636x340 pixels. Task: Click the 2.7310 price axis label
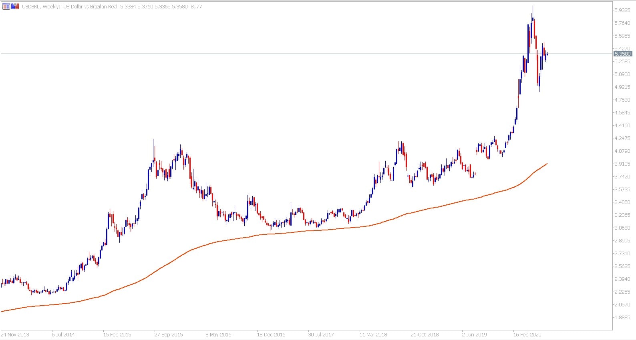pos(622,254)
